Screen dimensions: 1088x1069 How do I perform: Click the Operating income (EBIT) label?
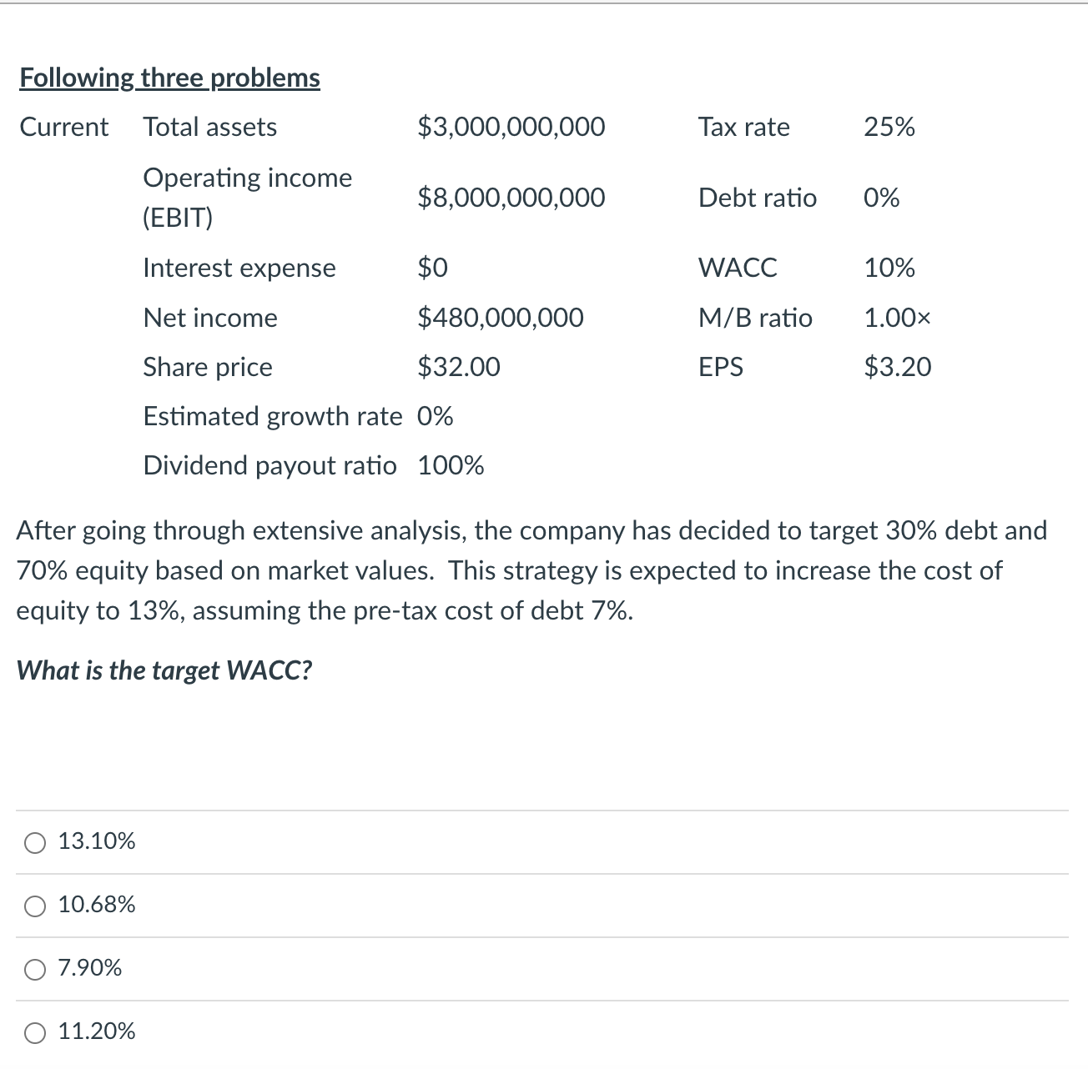[x=247, y=197]
